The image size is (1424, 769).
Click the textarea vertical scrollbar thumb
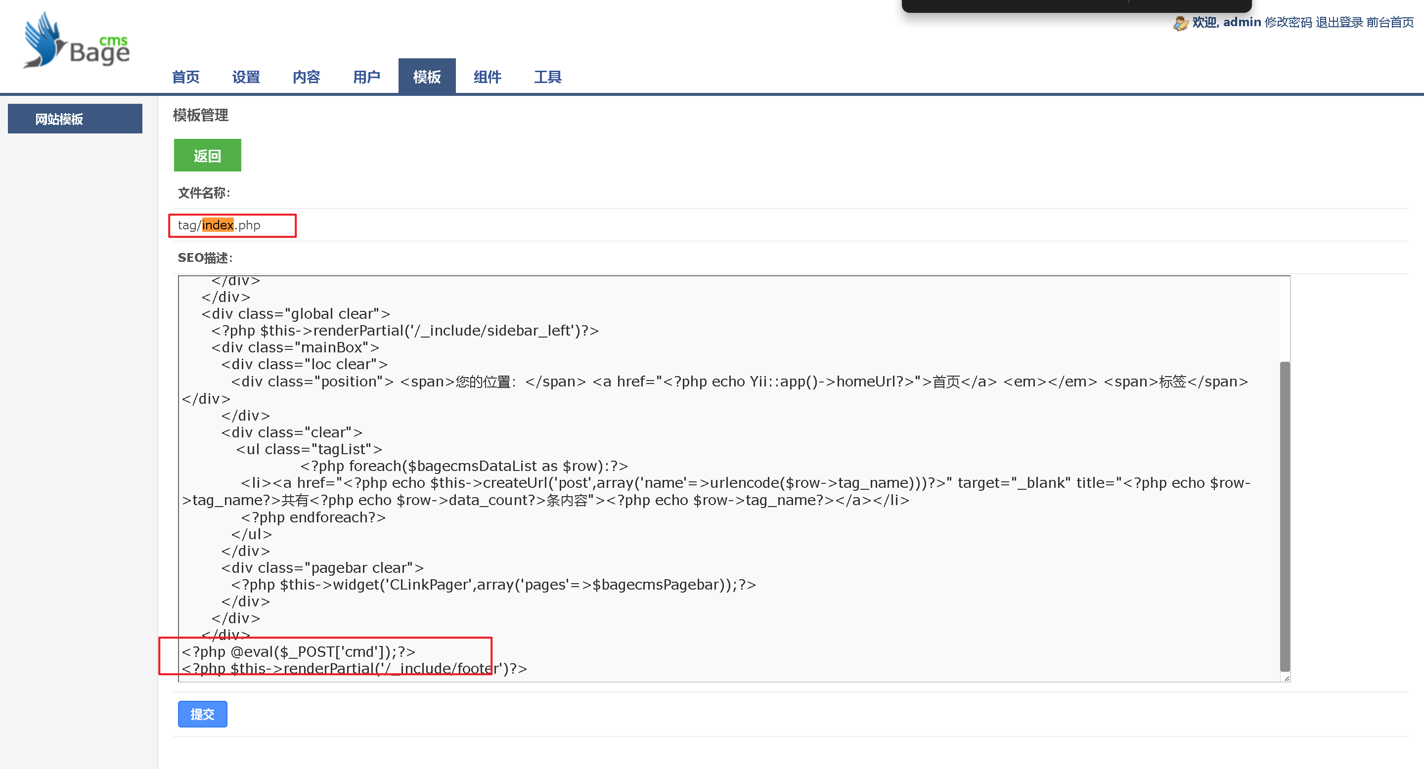point(1284,516)
